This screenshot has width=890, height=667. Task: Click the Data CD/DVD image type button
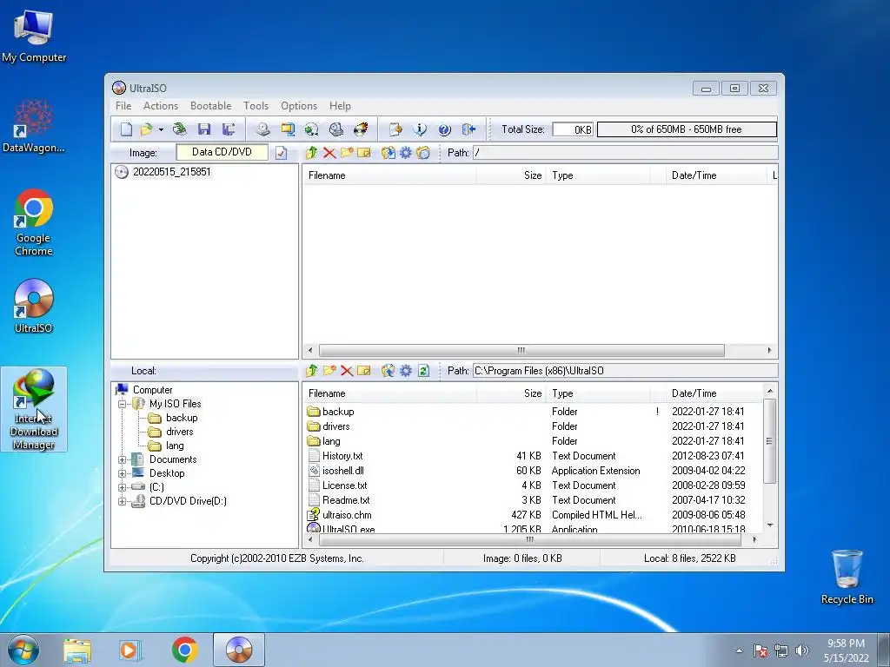[222, 152]
